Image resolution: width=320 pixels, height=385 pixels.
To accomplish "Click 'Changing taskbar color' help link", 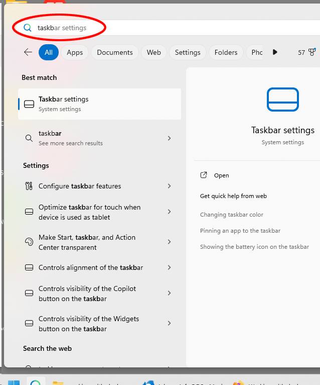I will (231, 215).
